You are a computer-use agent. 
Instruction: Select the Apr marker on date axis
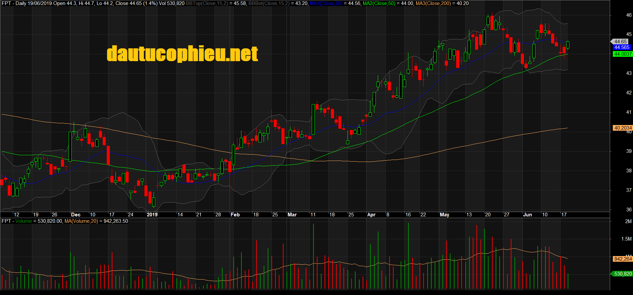(x=371, y=215)
